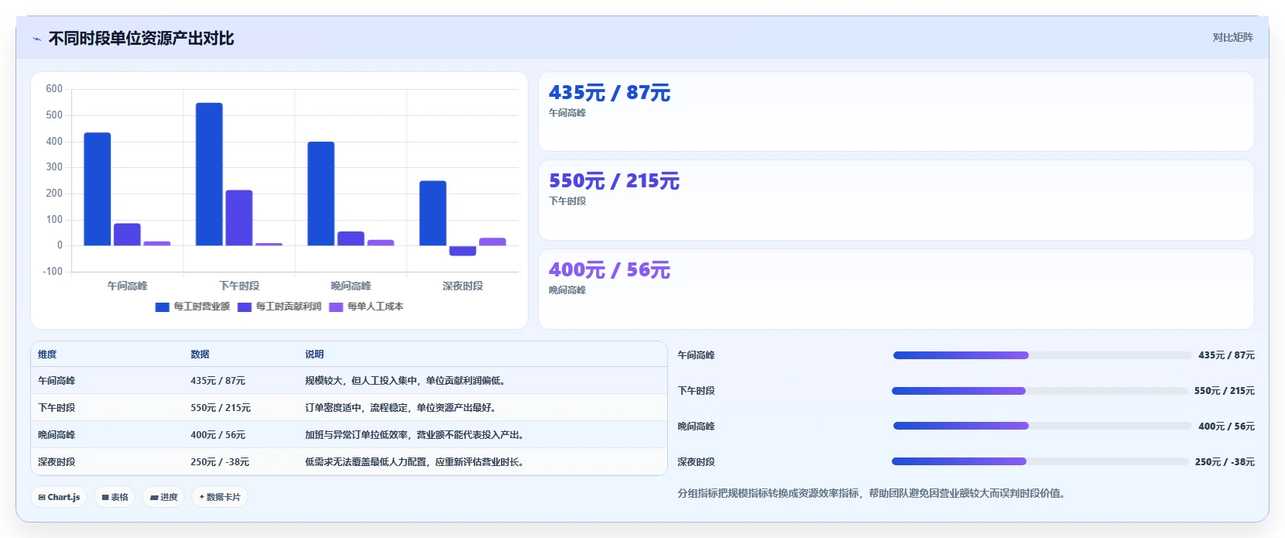Toggle the 每单人工成本 legend item
The image size is (1285, 538).
[x=366, y=307]
